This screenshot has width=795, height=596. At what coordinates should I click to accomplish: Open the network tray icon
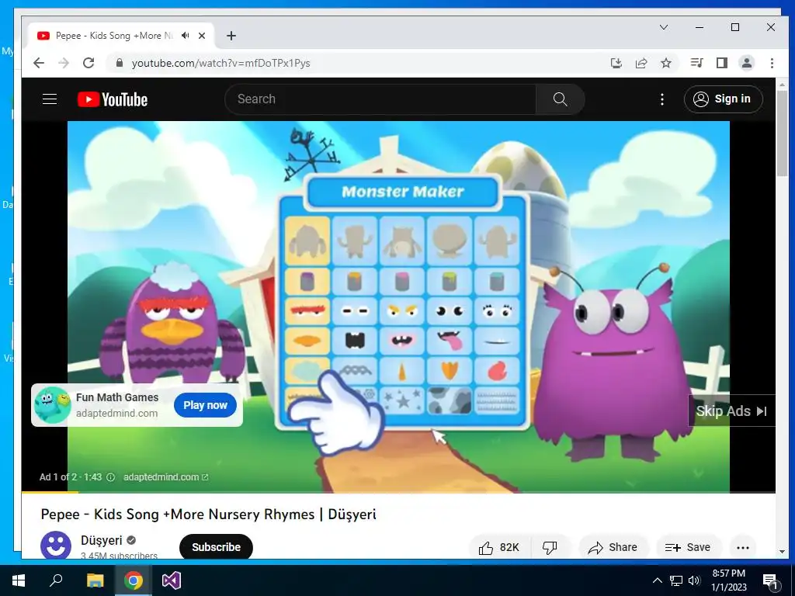(676, 580)
